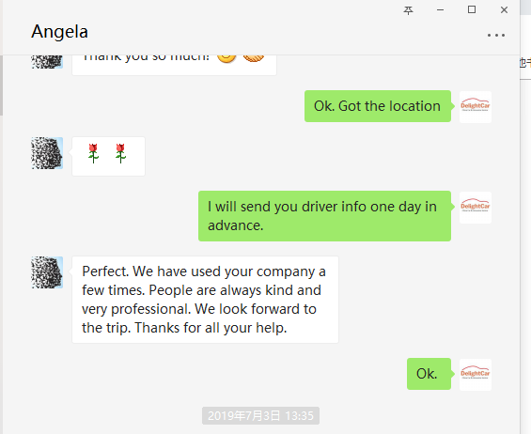Screen dimensions: 531x434
Task: Select the driver info one day advance message
Action: [x=324, y=216]
